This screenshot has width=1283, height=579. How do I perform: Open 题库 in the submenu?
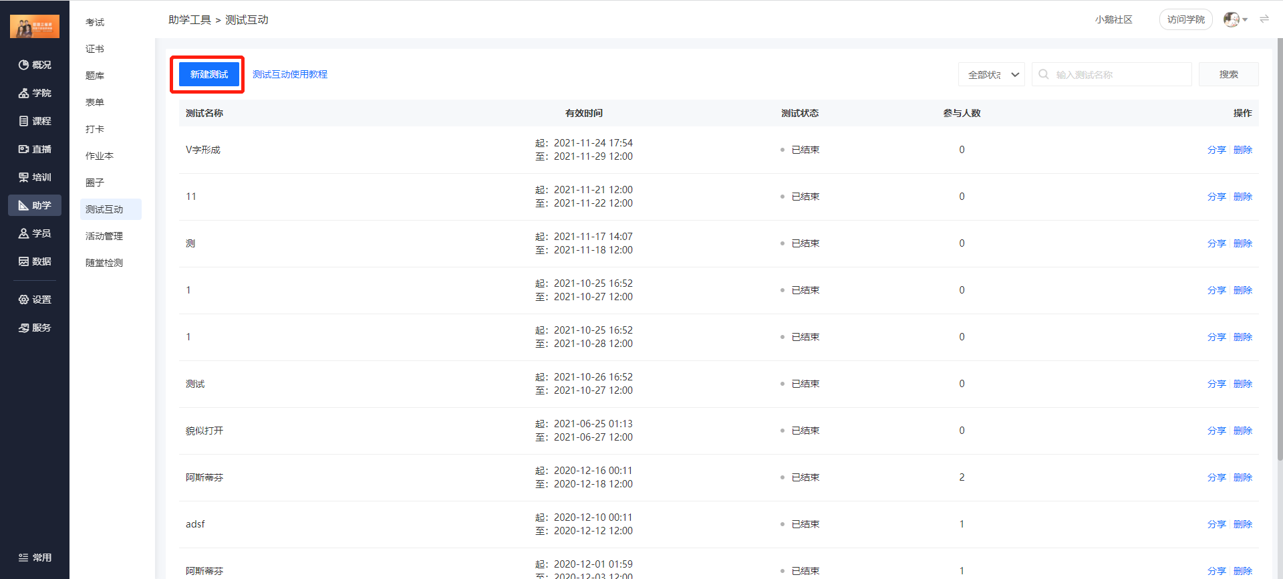click(95, 76)
